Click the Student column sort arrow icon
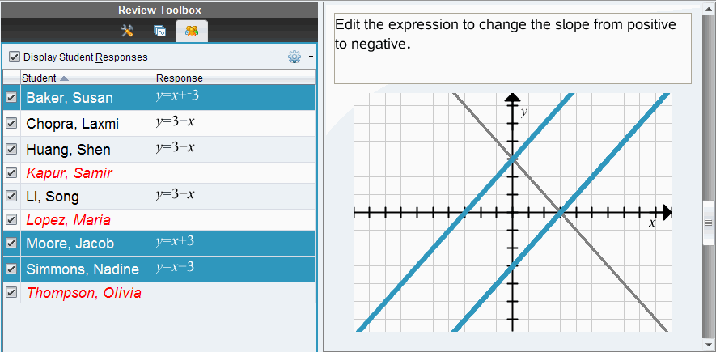The height and width of the screenshot is (352, 716). 65,78
